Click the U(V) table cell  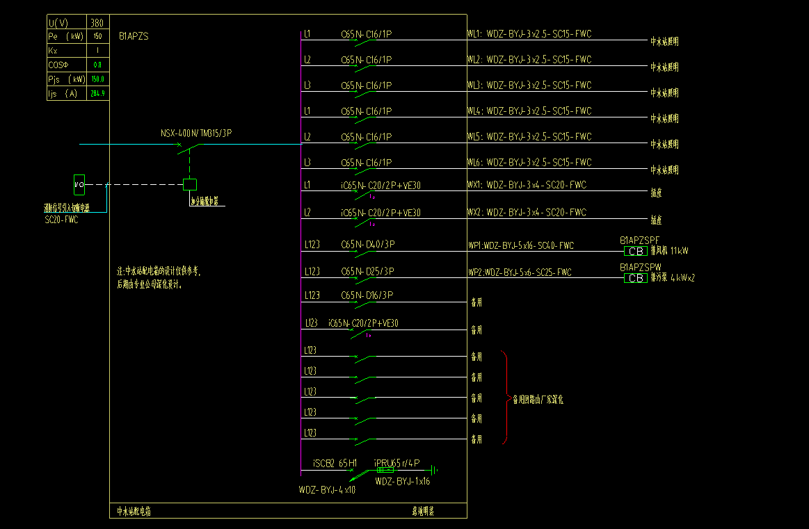click(67, 22)
